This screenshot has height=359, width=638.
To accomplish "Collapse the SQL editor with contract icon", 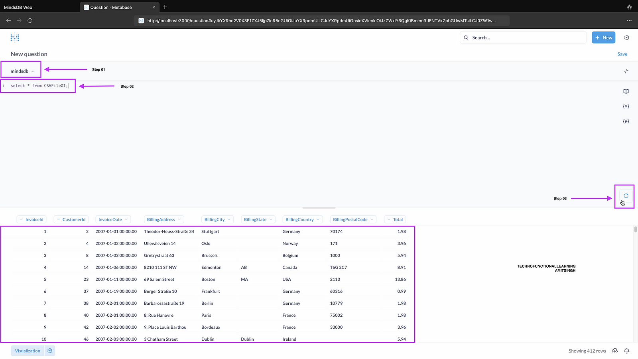I will [x=626, y=71].
